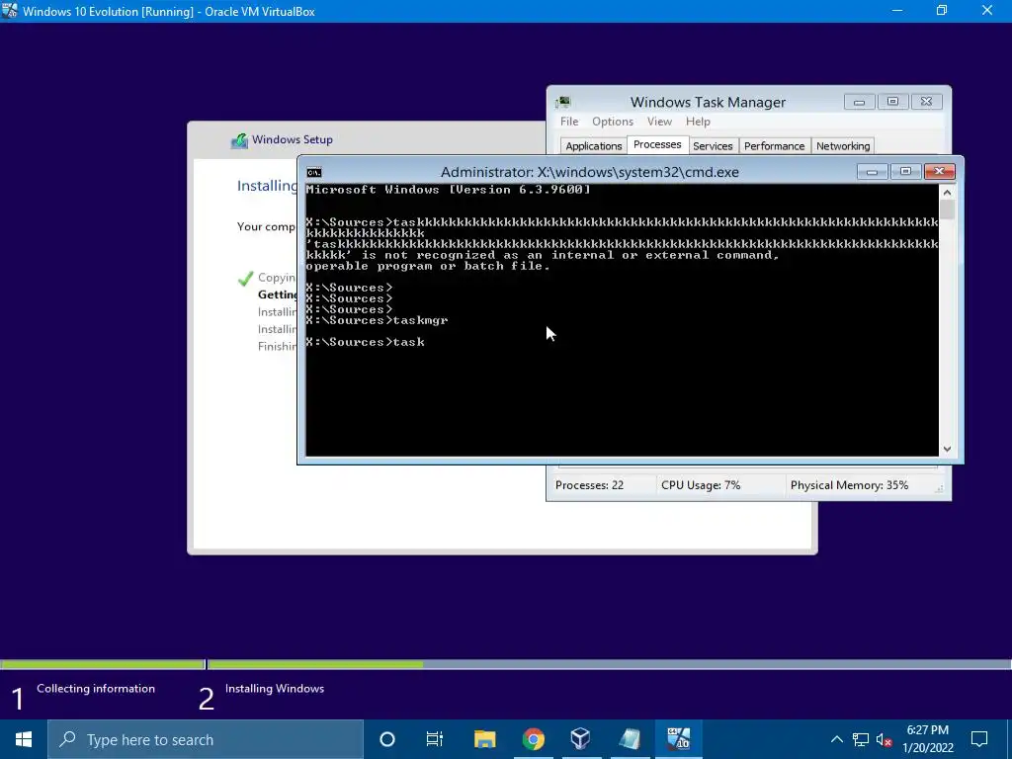Minimize the Windows Task Manager window
Viewport: 1012px width, 759px height.
click(859, 102)
